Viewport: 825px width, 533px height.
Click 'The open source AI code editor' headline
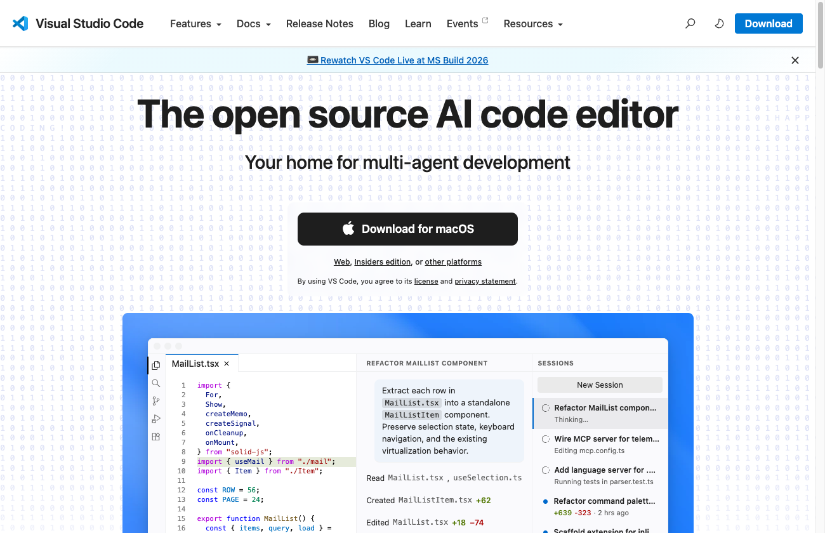tap(407, 114)
